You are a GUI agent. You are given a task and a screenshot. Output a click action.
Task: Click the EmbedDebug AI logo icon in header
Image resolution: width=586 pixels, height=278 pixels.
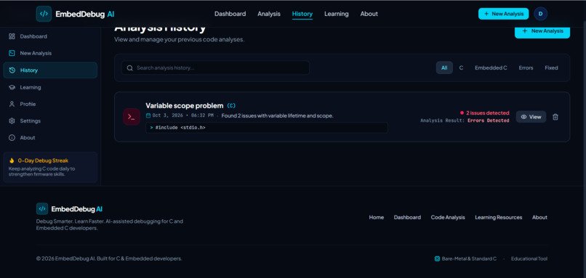coord(44,14)
